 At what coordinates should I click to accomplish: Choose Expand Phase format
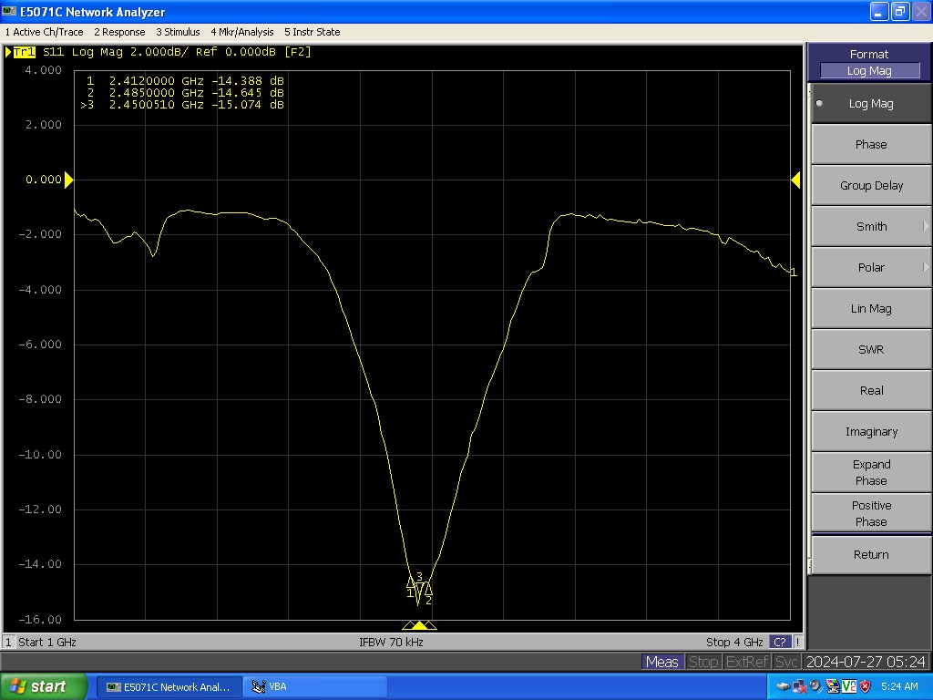(x=870, y=473)
